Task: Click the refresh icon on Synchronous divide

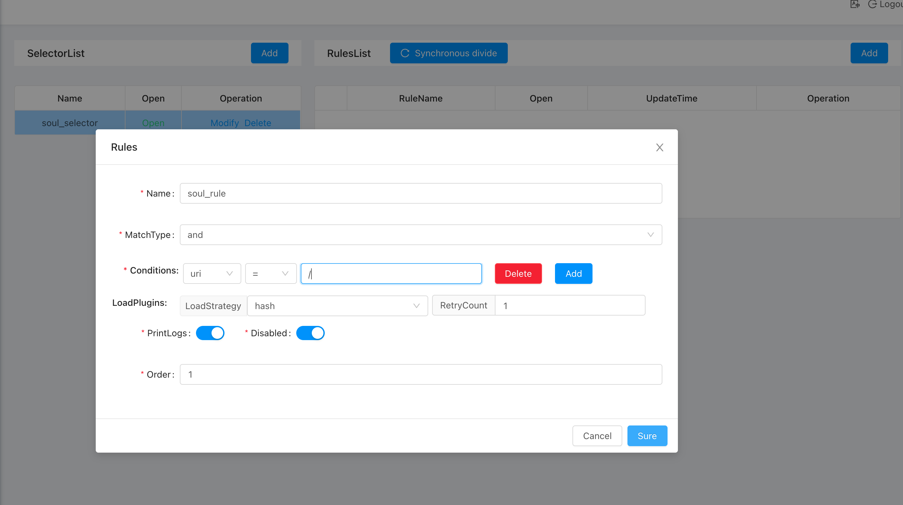Action: tap(405, 53)
